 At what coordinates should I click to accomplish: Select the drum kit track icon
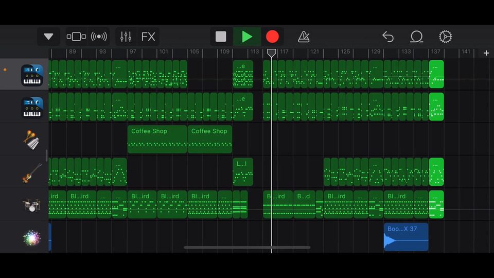32,205
